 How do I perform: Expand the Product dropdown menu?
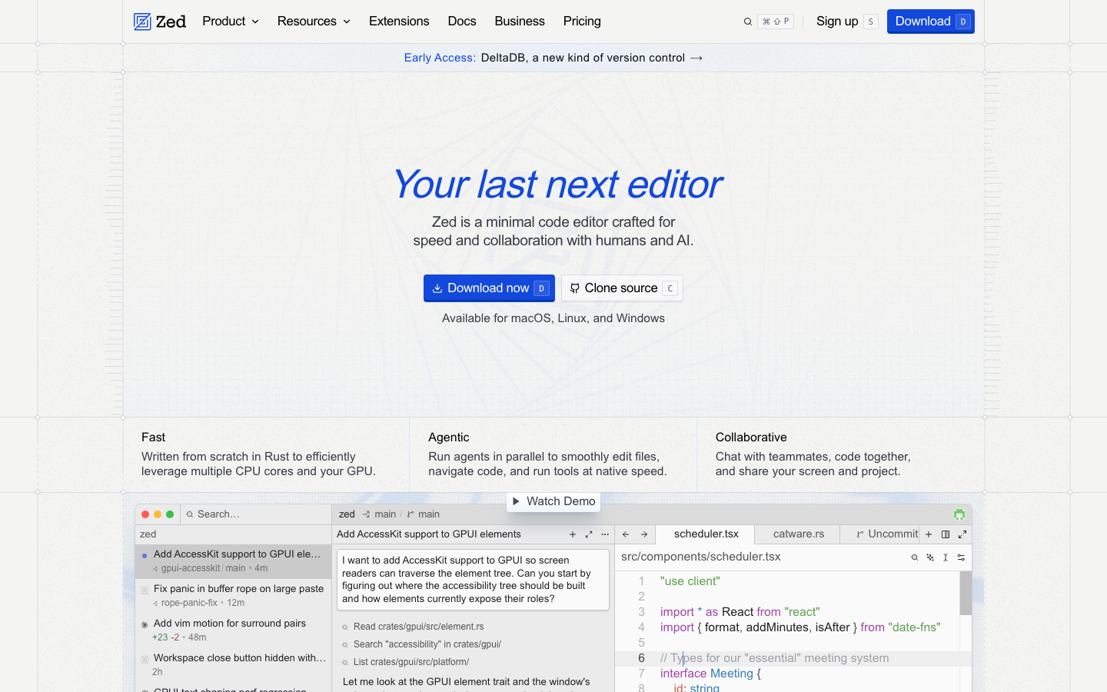pyautogui.click(x=231, y=22)
